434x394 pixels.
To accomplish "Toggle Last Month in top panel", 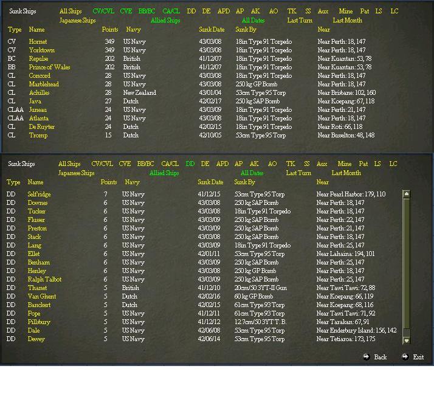I will click(347, 21).
